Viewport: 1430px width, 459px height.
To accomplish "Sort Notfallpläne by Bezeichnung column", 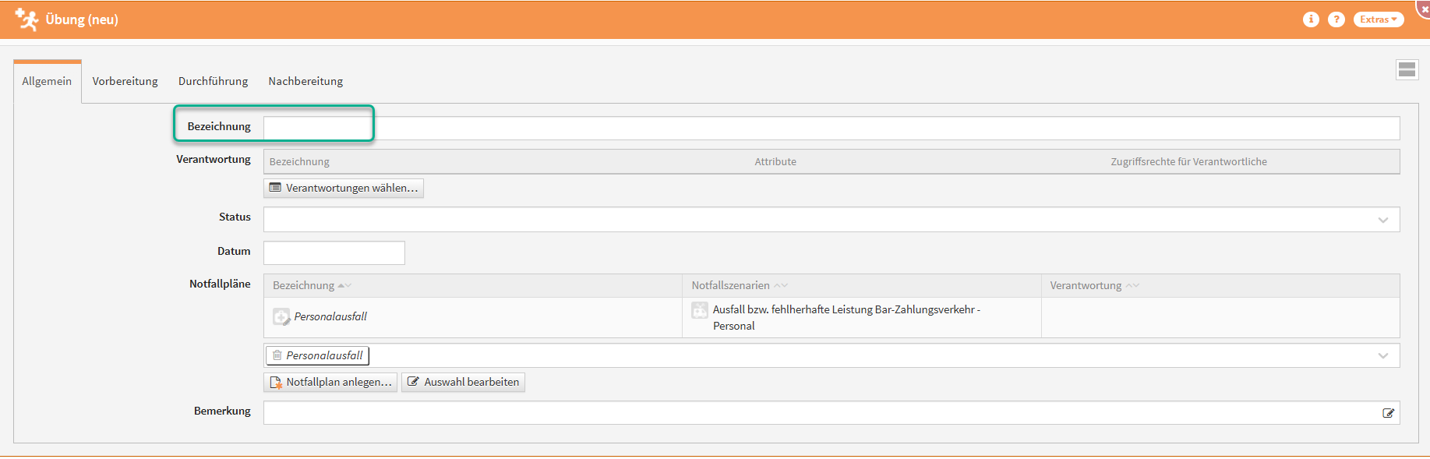I will (312, 285).
